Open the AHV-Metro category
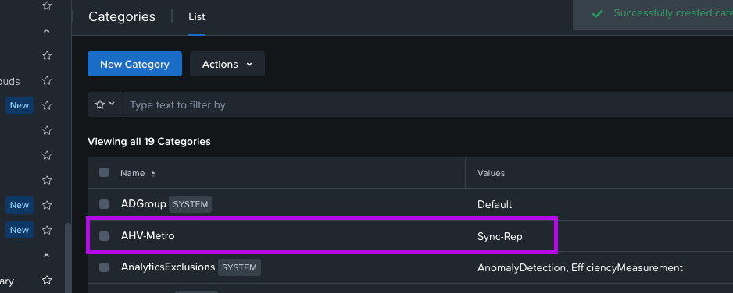733x293 pixels. coord(148,235)
